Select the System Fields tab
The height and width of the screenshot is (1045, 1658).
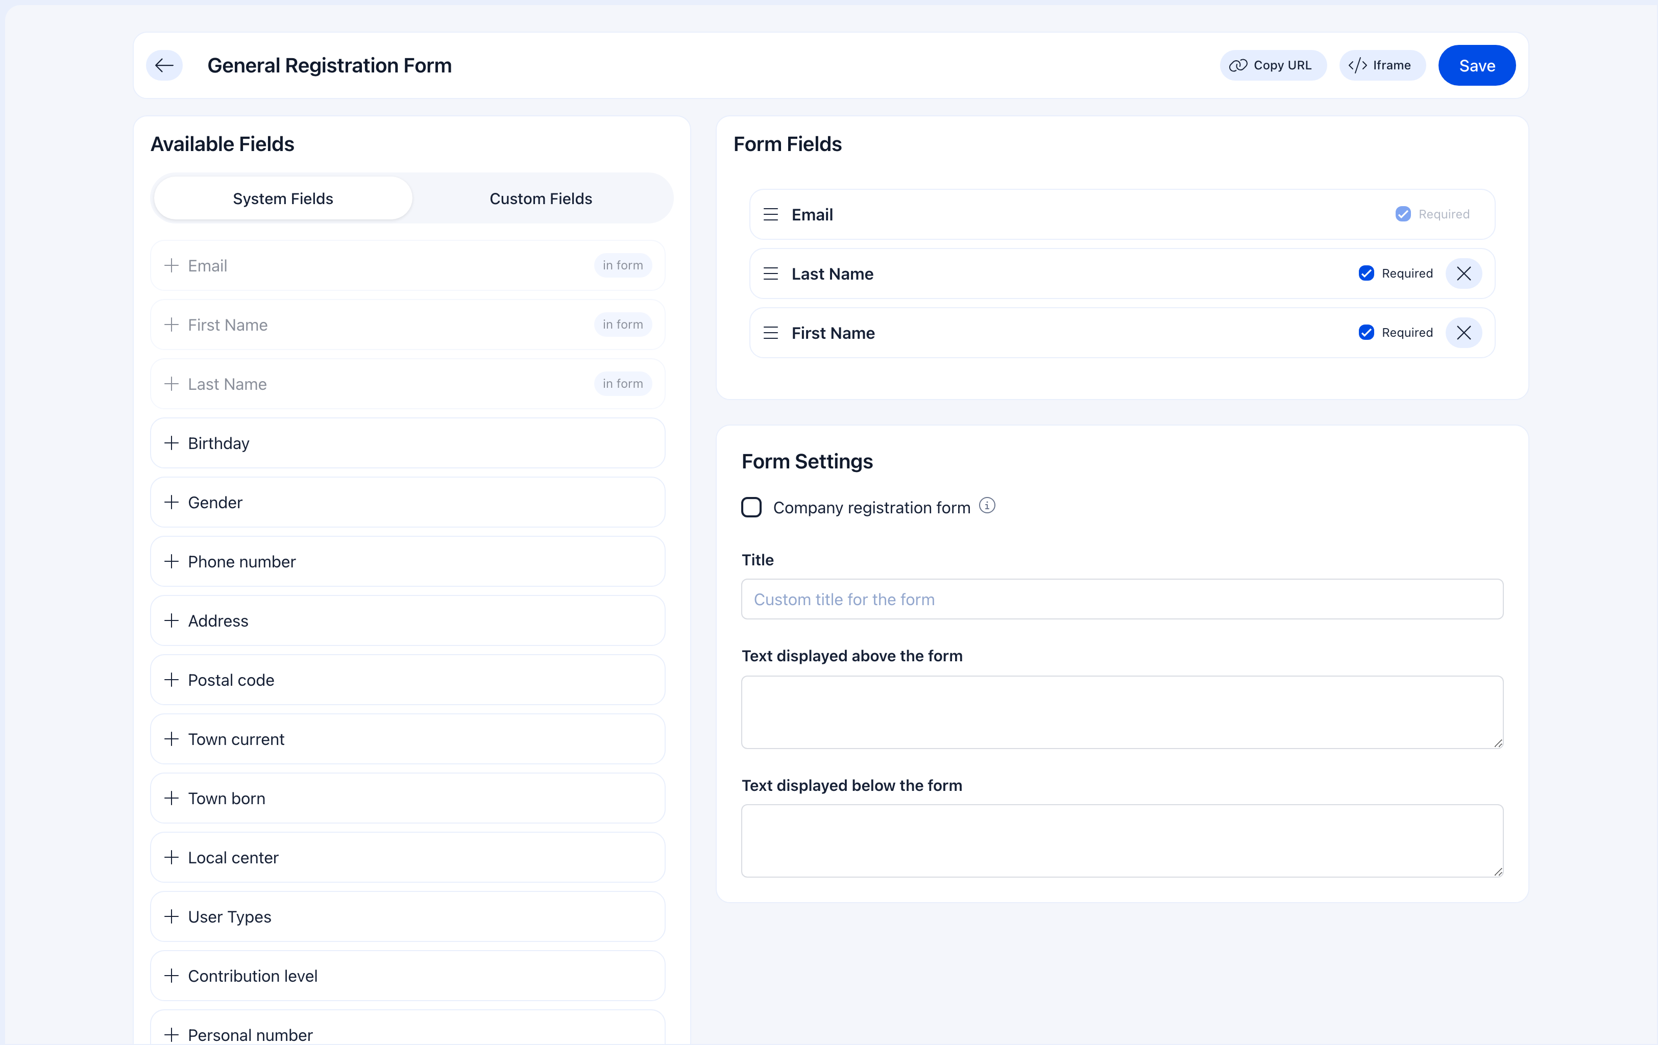pos(282,198)
